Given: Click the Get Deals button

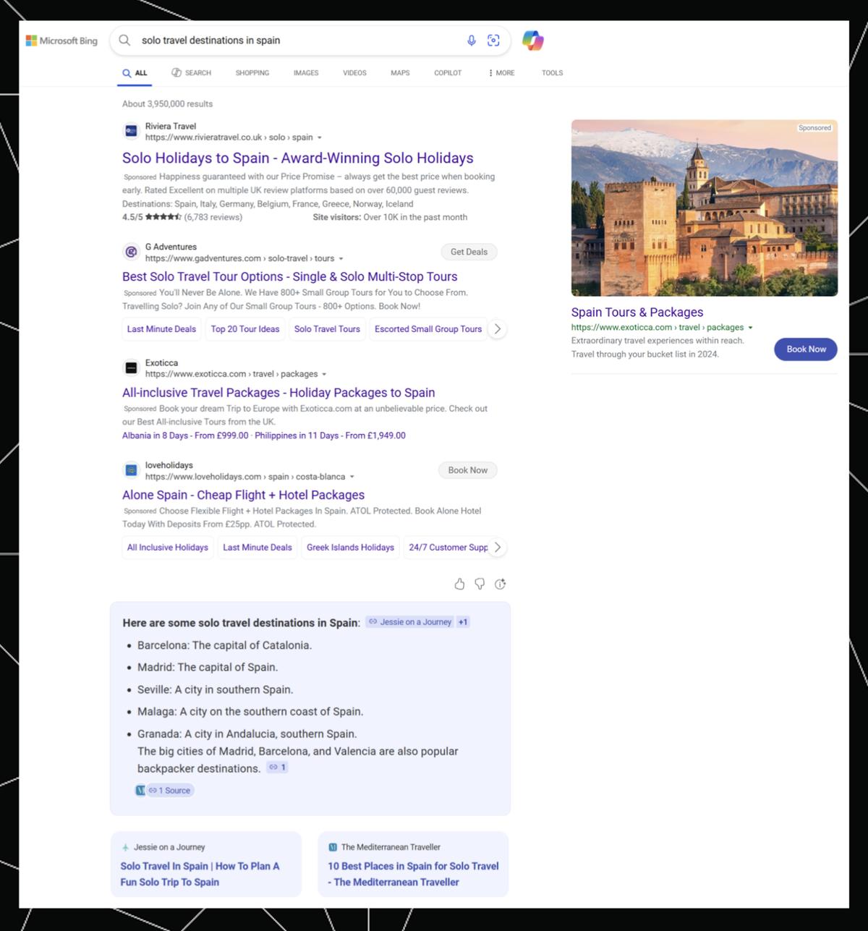Looking at the screenshot, I should click(469, 252).
